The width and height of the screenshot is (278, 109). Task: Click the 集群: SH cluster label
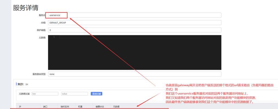(22, 84)
